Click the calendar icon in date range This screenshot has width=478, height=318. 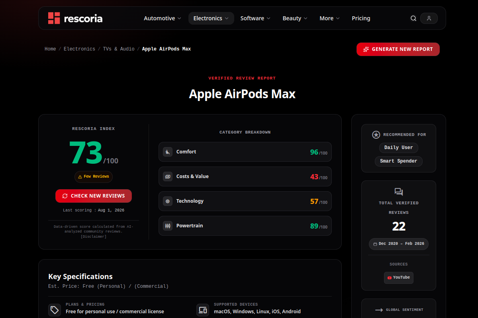pyautogui.click(x=375, y=244)
